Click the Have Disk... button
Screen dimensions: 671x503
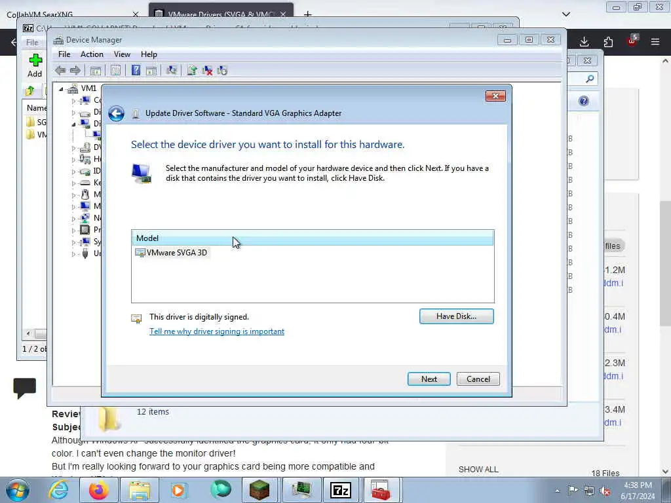click(457, 316)
